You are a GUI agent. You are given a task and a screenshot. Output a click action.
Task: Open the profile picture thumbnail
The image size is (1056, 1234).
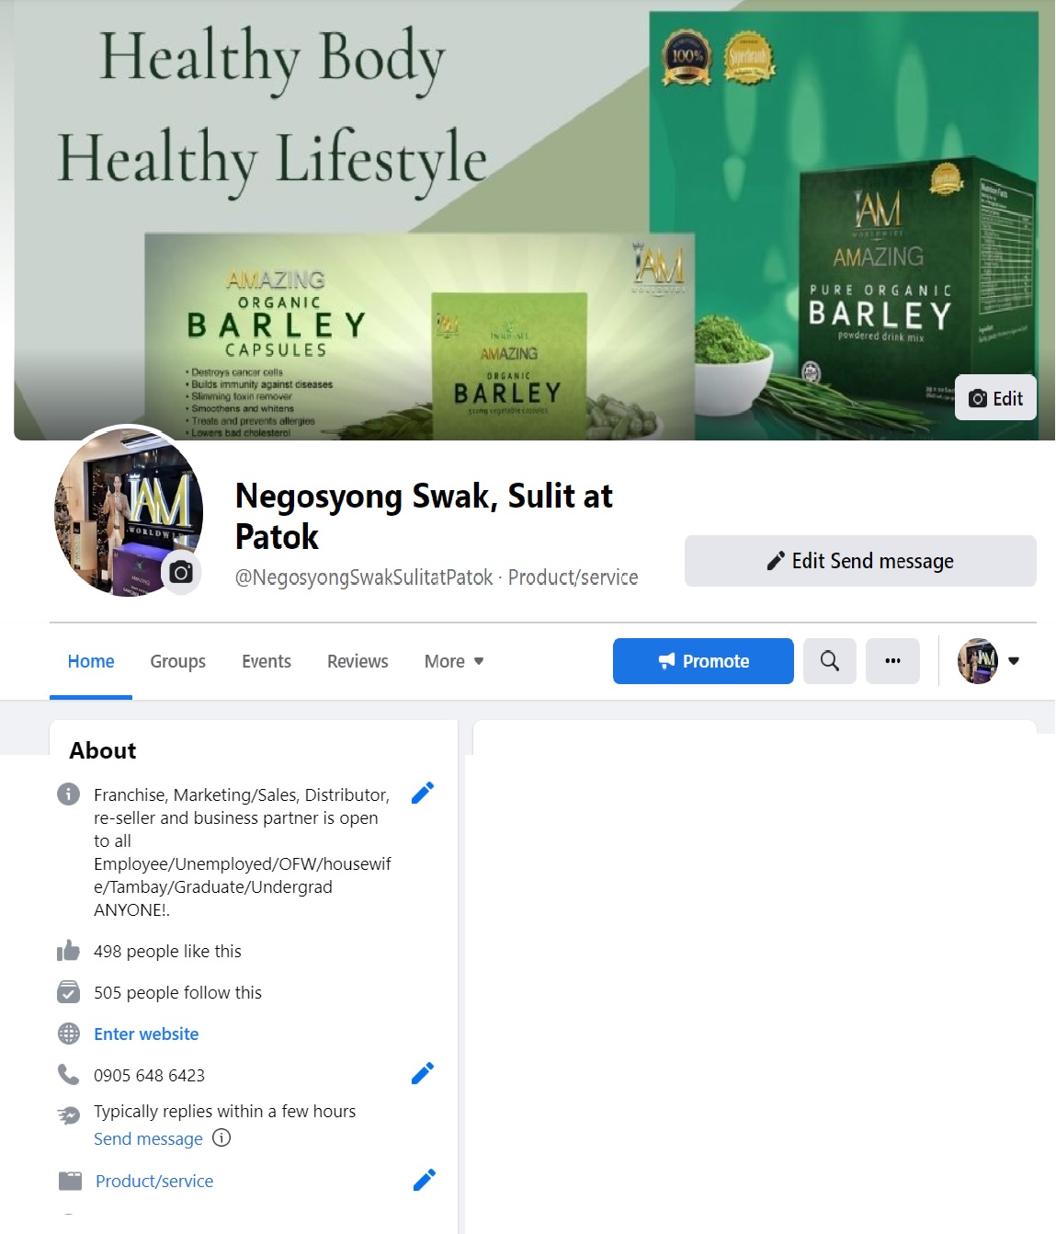pyautogui.click(x=127, y=510)
